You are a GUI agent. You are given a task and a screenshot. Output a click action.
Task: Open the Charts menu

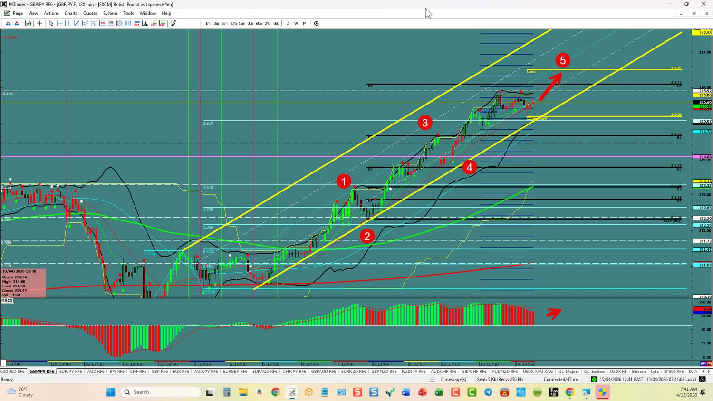71,13
